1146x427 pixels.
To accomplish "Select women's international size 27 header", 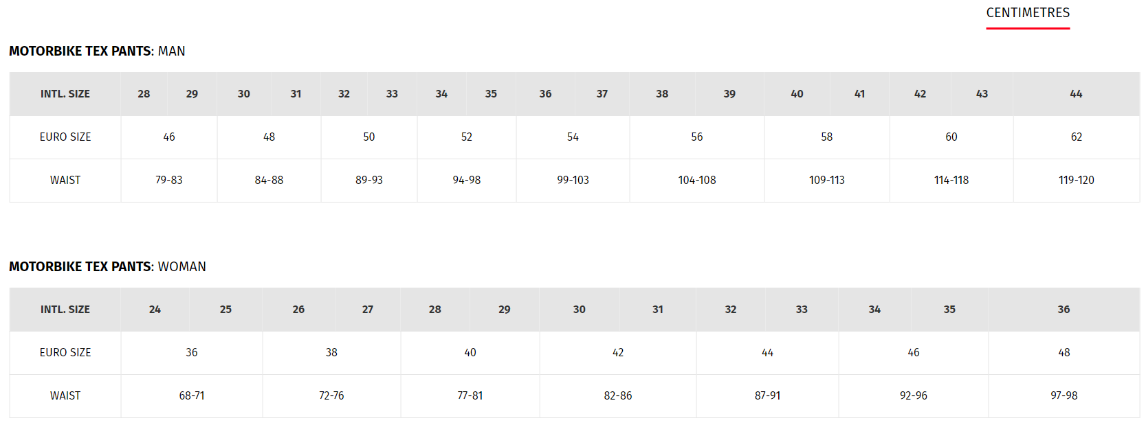I will [368, 310].
